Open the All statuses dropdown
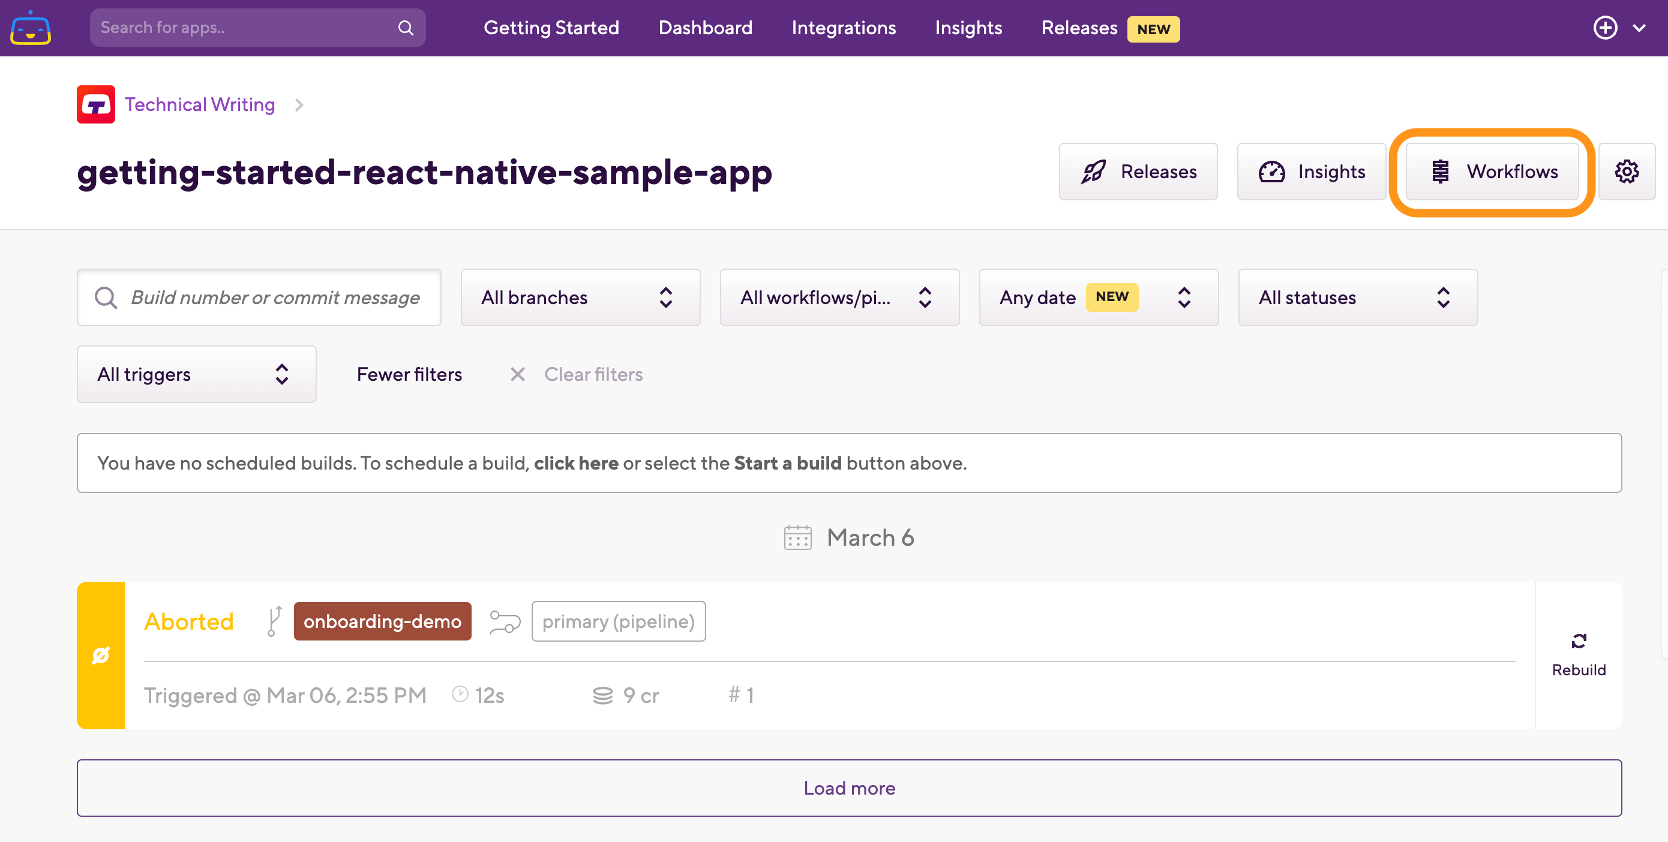 tap(1357, 297)
